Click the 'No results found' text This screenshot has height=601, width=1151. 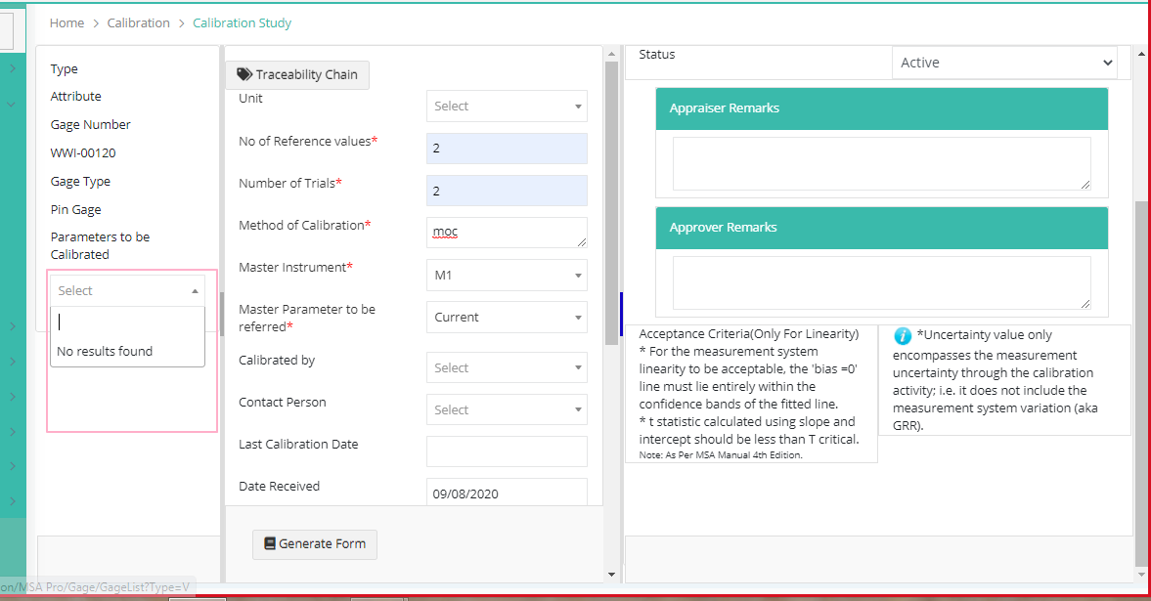click(105, 352)
